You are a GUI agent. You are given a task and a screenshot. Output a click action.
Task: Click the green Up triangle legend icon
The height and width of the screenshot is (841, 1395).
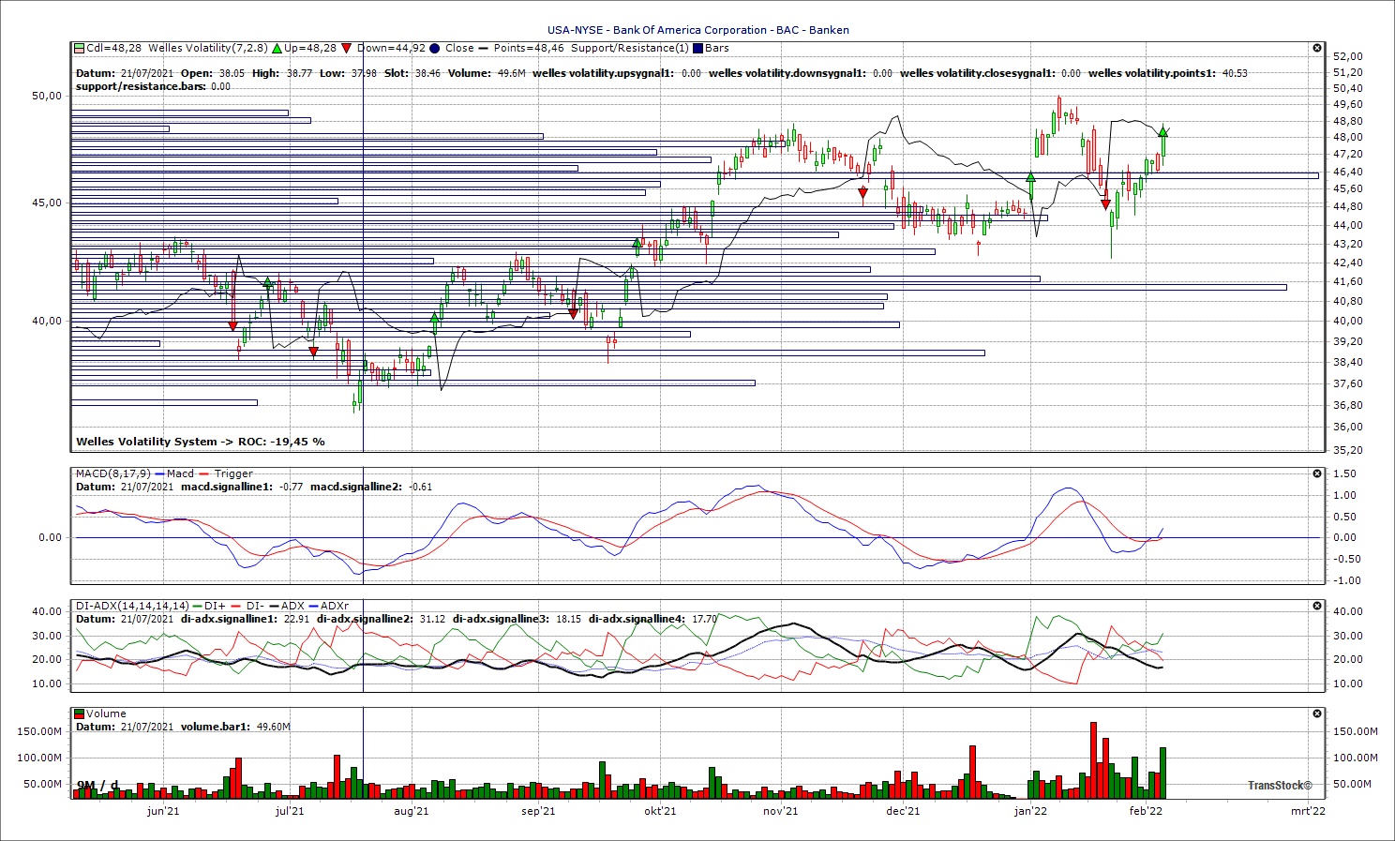pyautogui.click(x=277, y=48)
